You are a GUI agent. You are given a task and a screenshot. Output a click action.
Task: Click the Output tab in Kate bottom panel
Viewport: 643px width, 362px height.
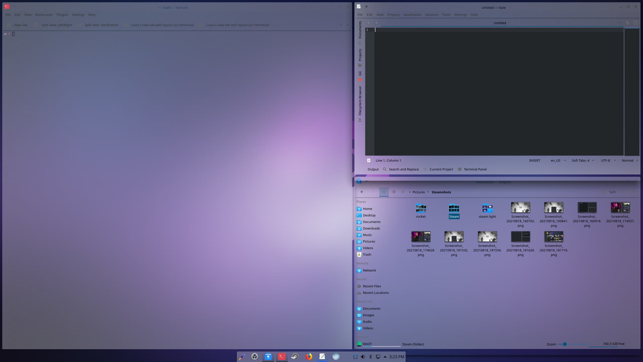pos(373,169)
